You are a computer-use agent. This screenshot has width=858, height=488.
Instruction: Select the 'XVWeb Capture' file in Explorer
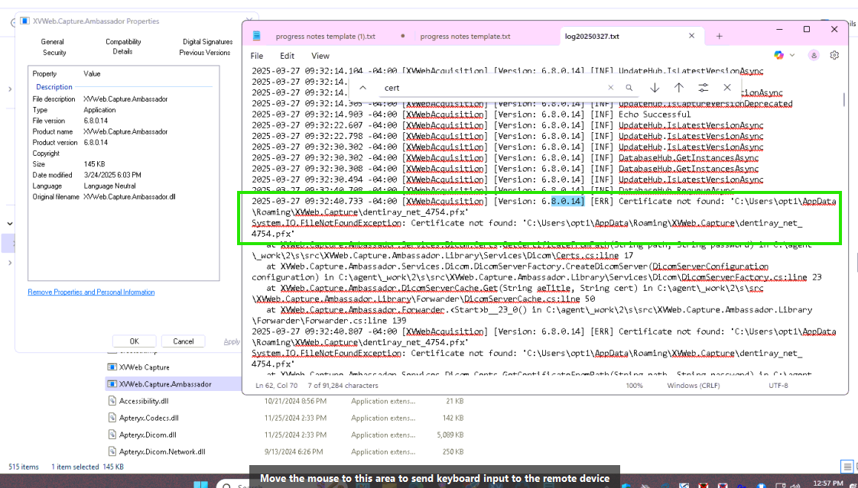click(x=145, y=367)
